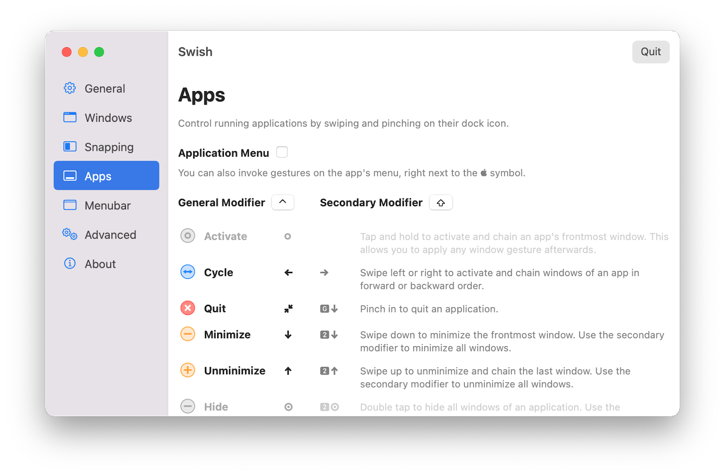The height and width of the screenshot is (476, 725).
Task: Select the Apps tab in sidebar
Action: 106,176
